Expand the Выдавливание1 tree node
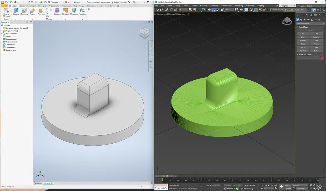Image resolution: width=326 pixels, height=191 pixels. [2, 39]
